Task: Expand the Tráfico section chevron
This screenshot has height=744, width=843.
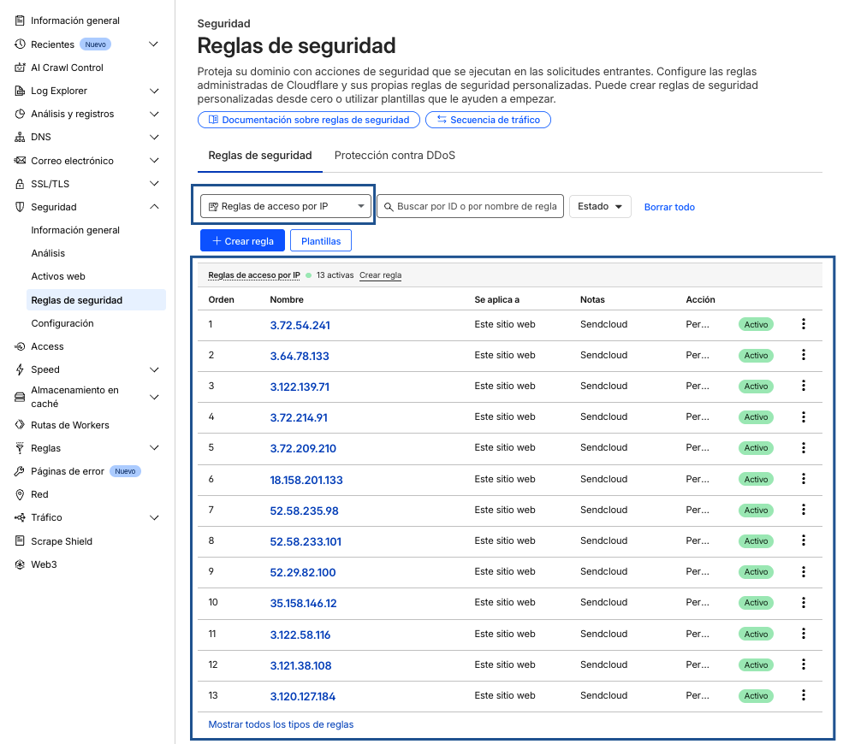Action: (x=154, y=517)
